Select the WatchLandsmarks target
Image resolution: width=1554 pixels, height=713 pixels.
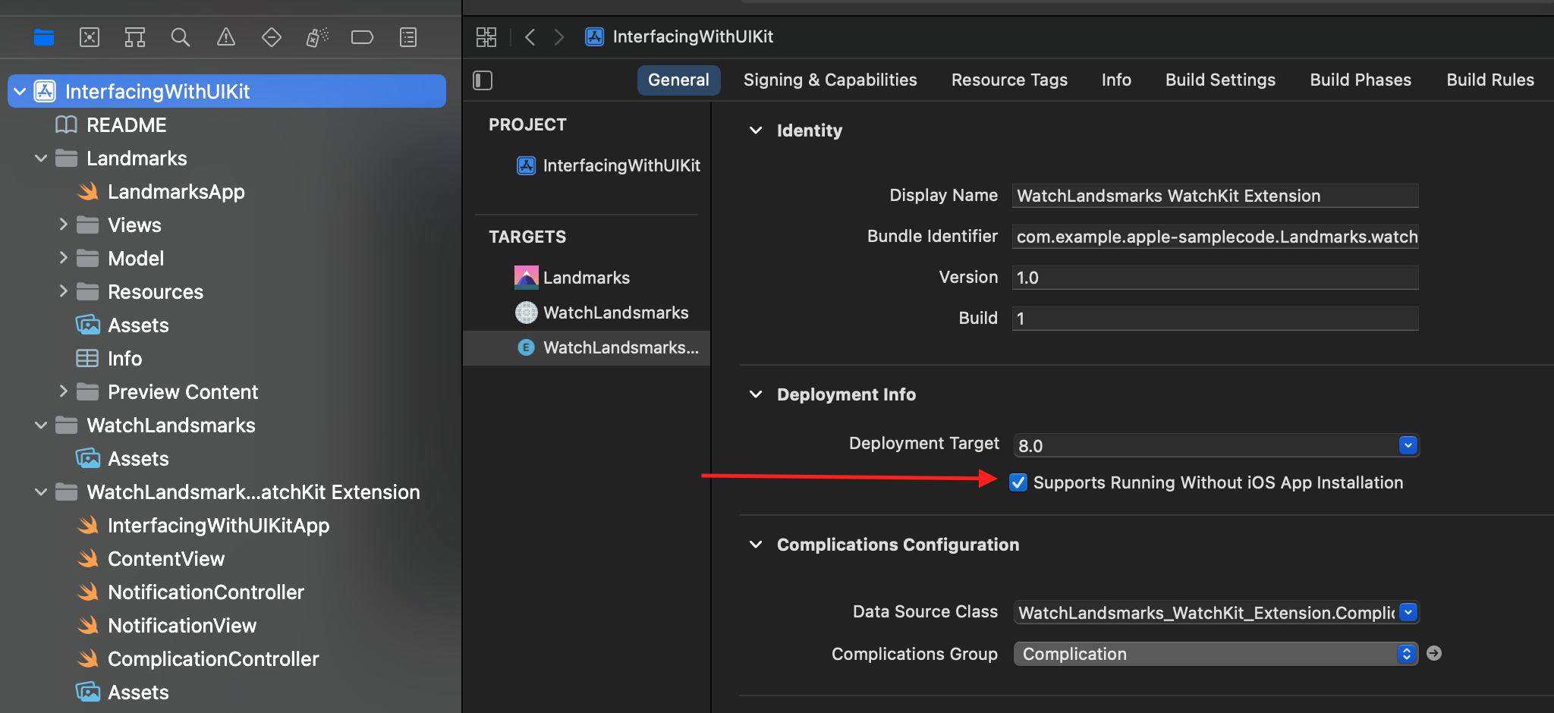tap(602, 313)
